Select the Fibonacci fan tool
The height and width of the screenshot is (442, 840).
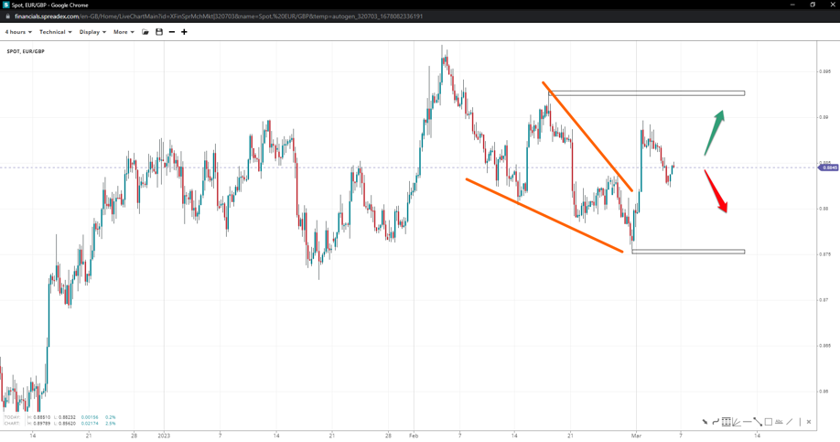click(x=737, y=422)
